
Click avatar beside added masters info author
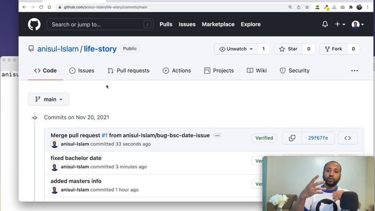coord(54,190)
